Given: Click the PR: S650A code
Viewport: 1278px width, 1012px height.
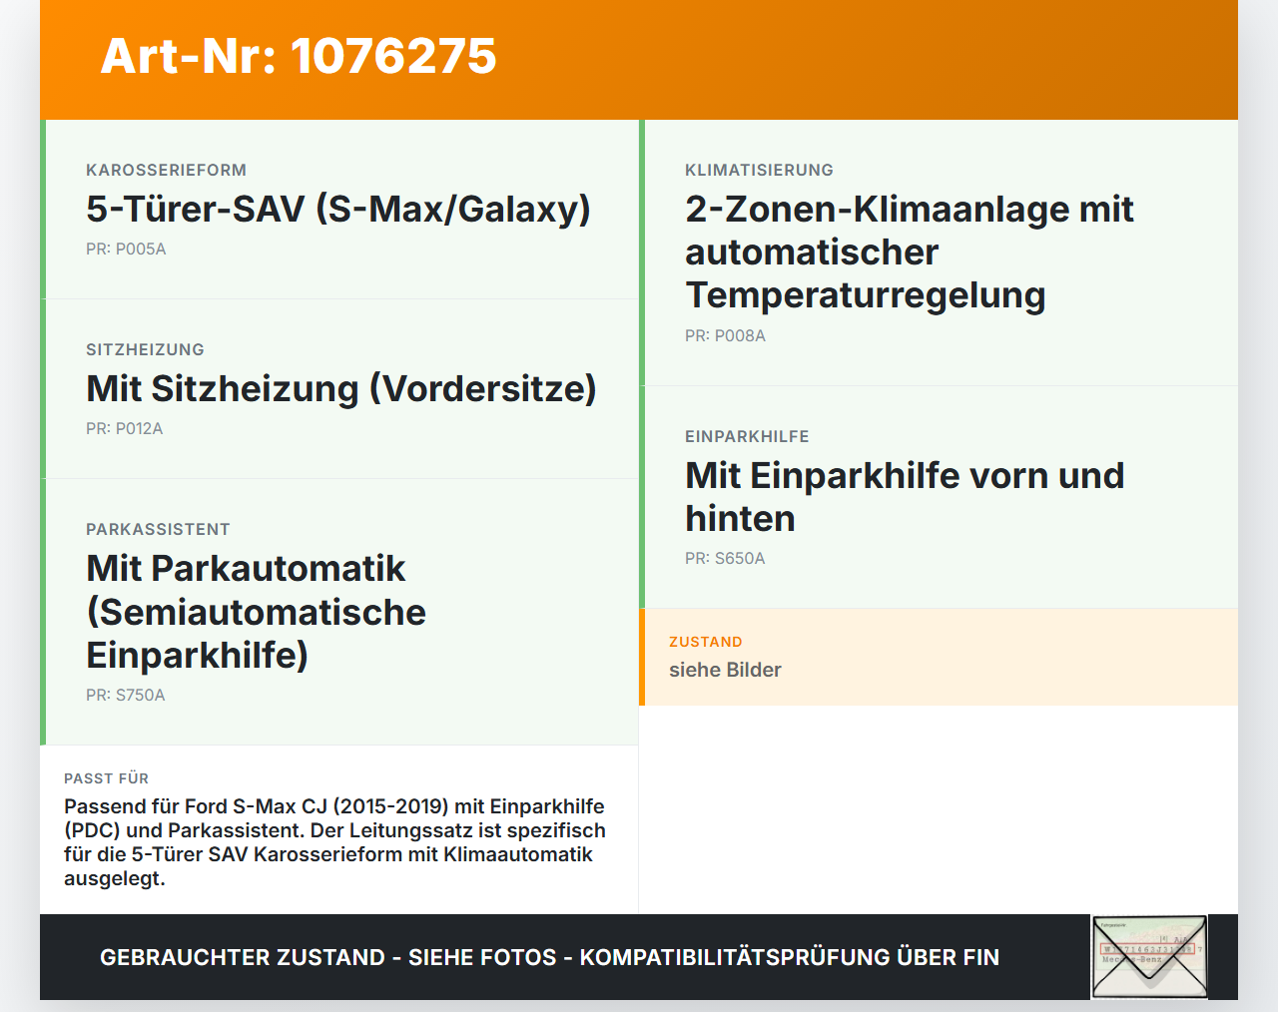Looking at the screenshot, I should [725, 559].
